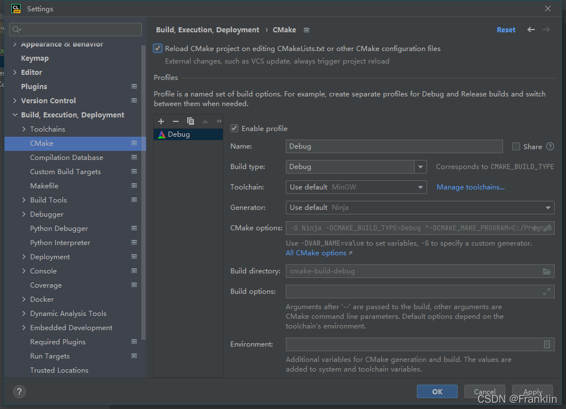Expand the CMake options field

[x=548, y=228]
